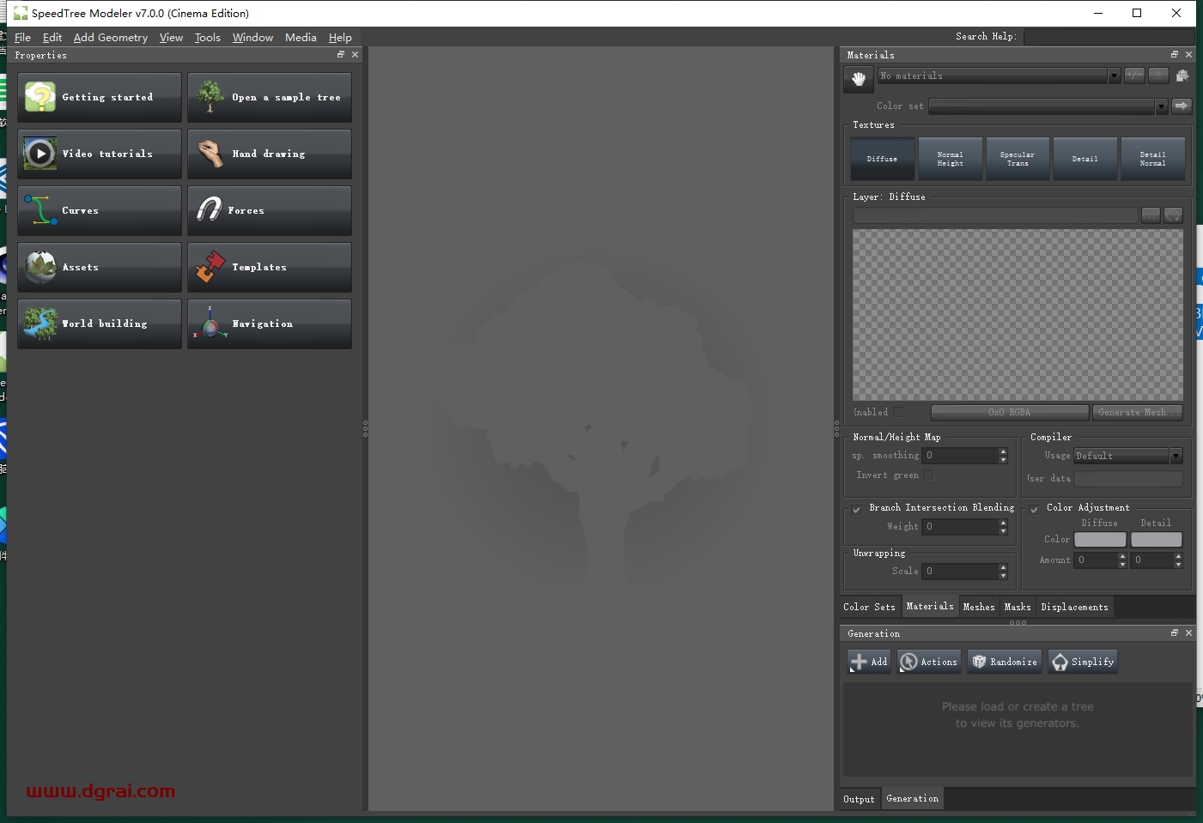This screenshot has width=1203, height=823.
Task: Click the last icon in the material row
Action: coord(1182,76)
